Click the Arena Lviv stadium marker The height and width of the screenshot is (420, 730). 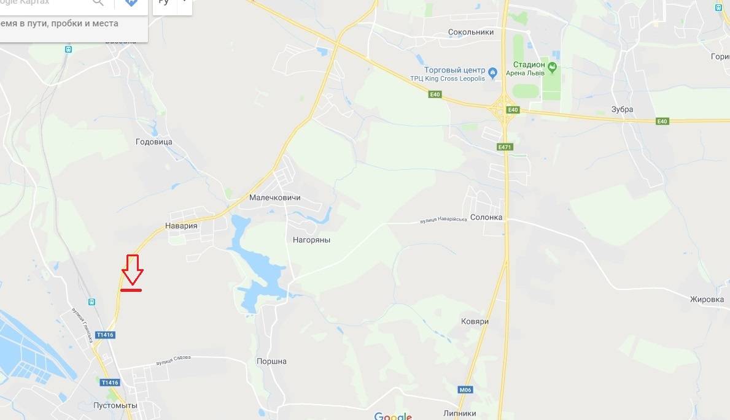(552, 67)
